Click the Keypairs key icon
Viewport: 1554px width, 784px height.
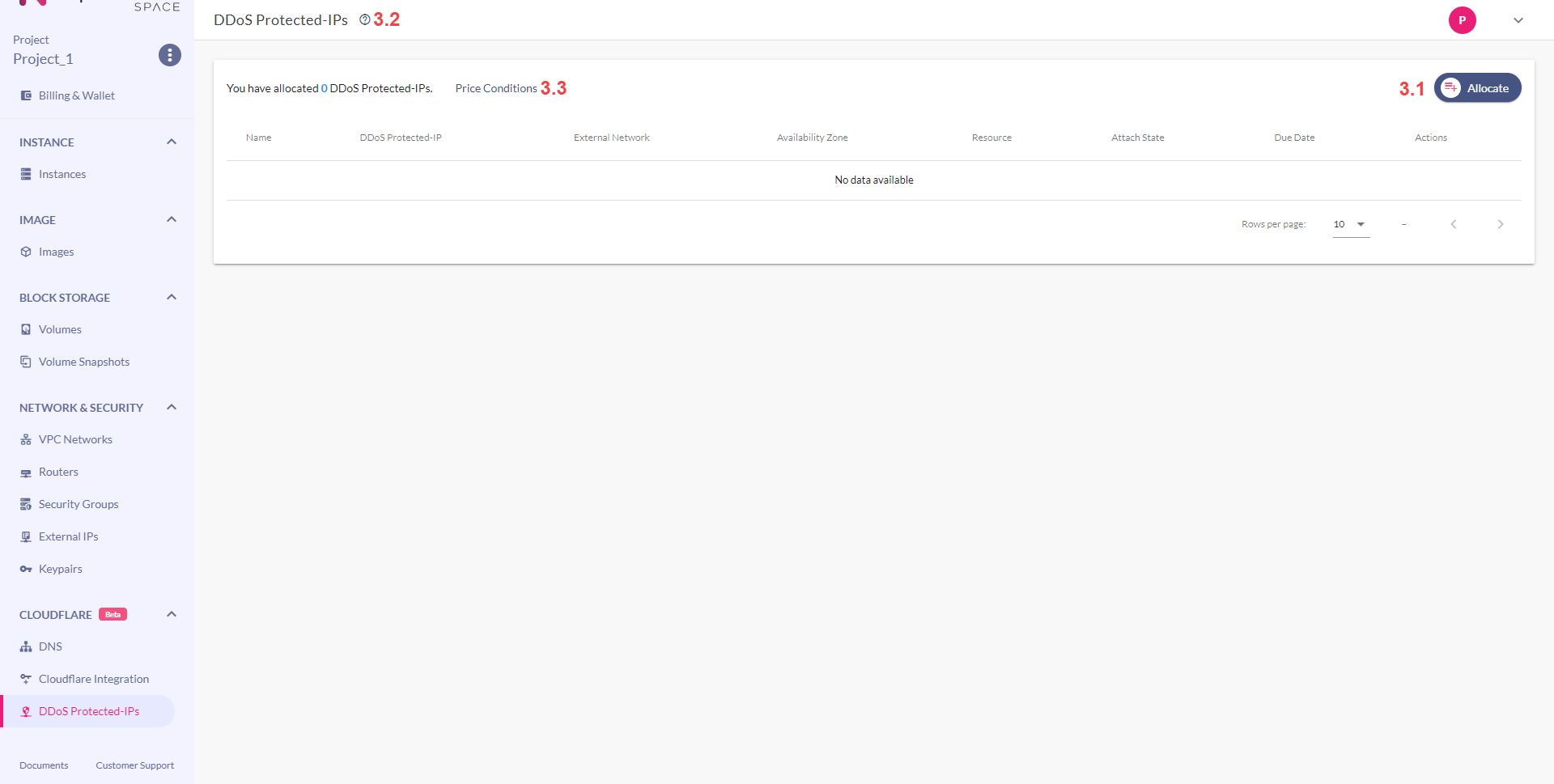26,569
